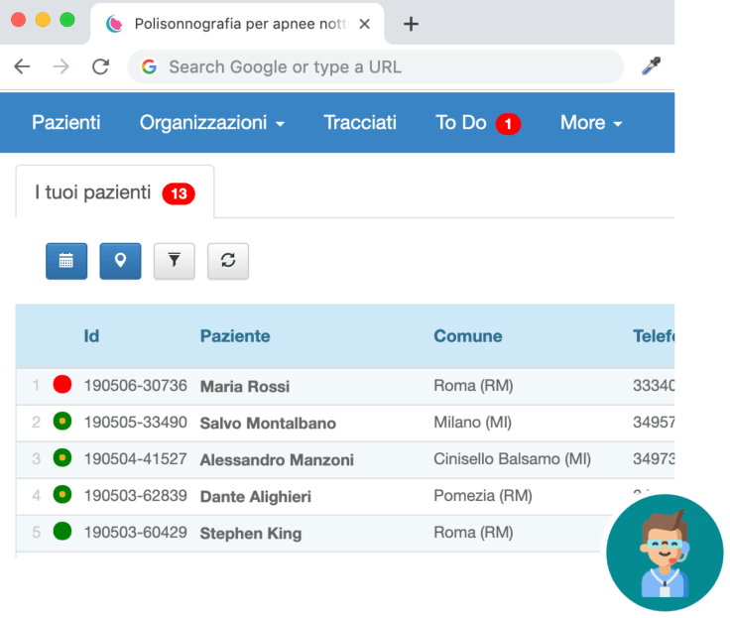Expand the Organizzazioni dropdown menu
Image resolution: width=730 pixels, height=618 pixels.
(212, 123)
